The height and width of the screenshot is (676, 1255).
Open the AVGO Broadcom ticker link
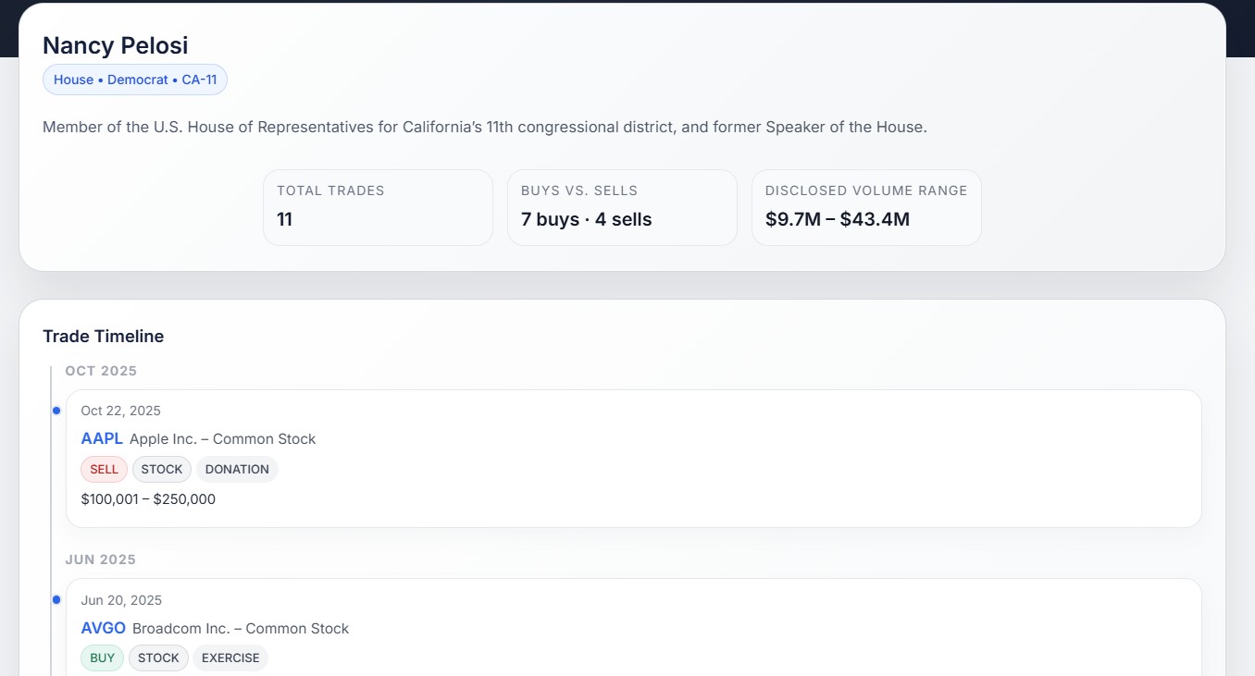[103, 628]
